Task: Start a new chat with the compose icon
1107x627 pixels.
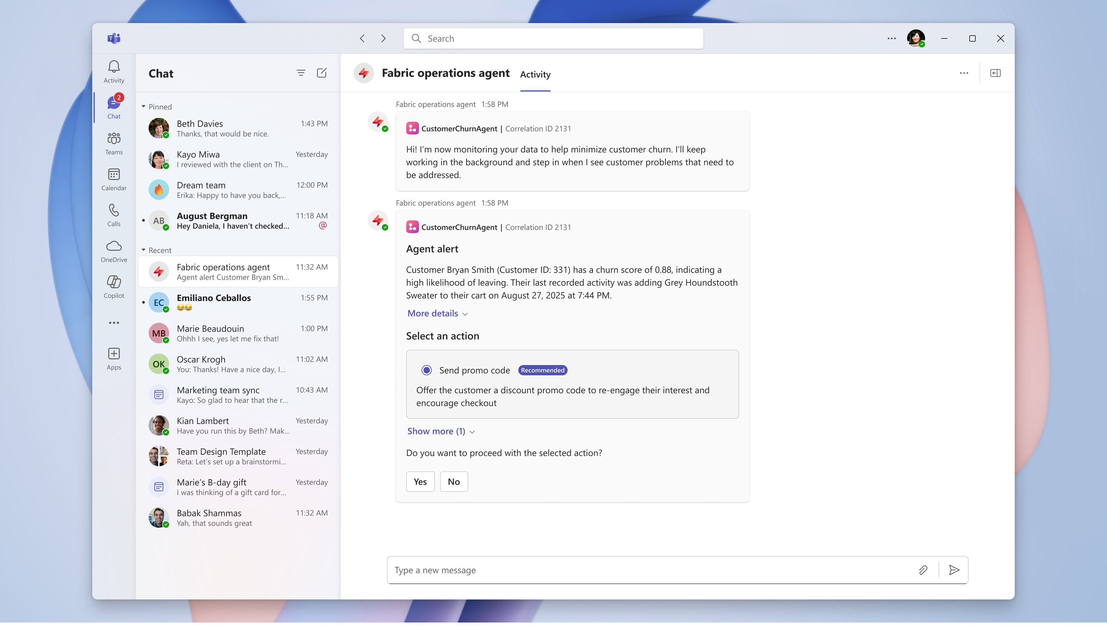Action: coord(322,73)
